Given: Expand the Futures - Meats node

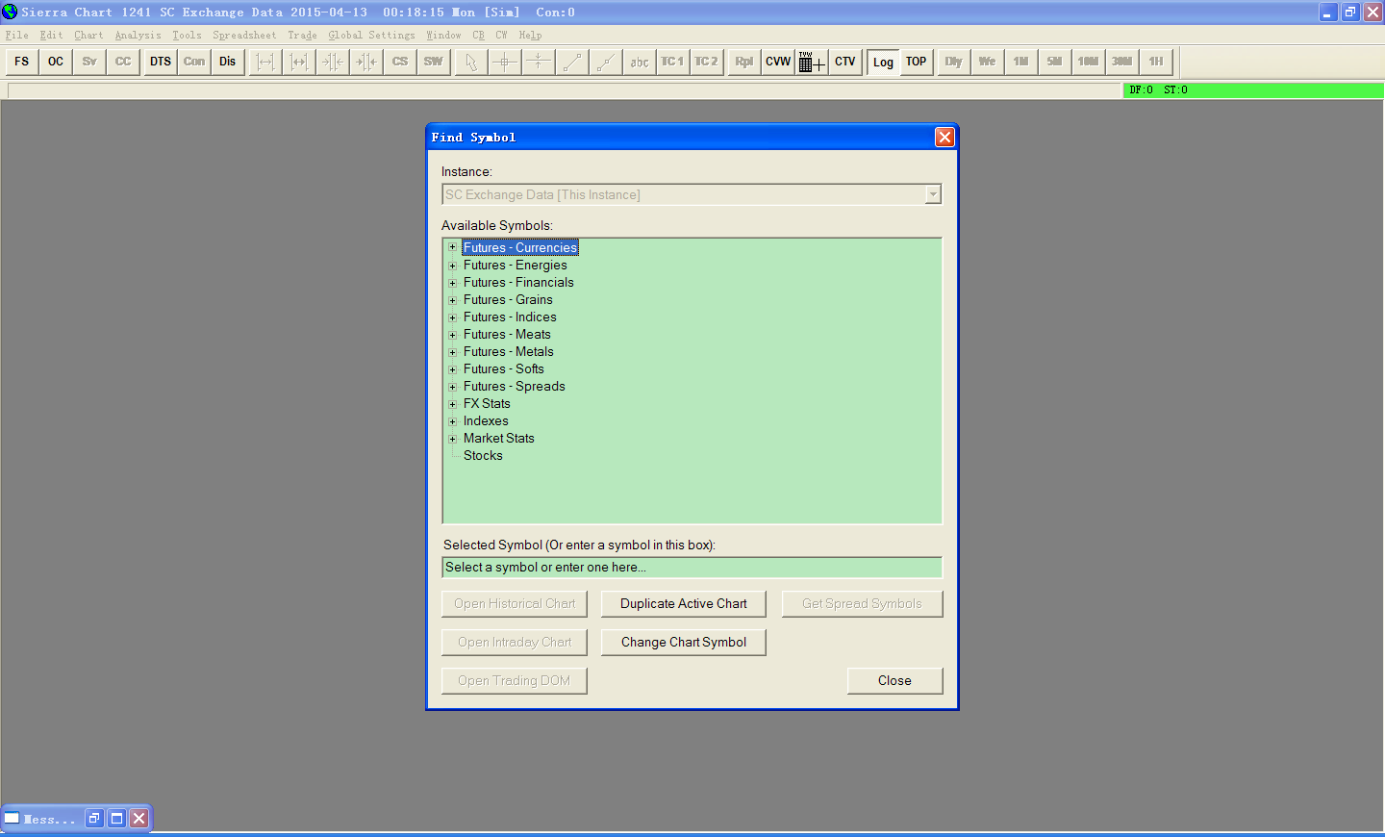Looking at the screenshot, I should (x=452, y=335).
